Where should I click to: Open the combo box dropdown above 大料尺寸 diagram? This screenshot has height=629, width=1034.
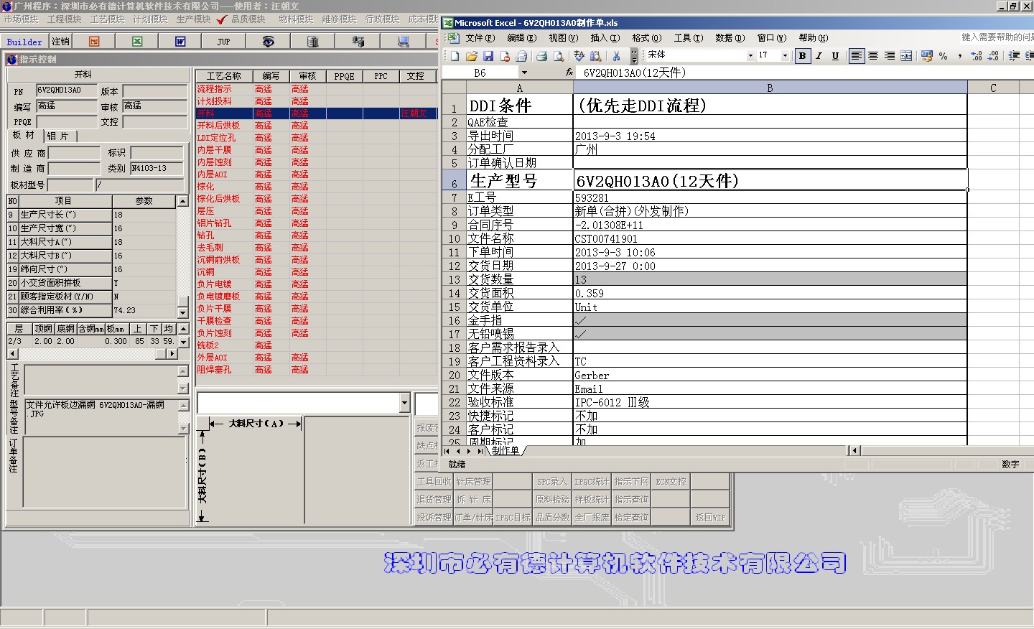[404, 403]
